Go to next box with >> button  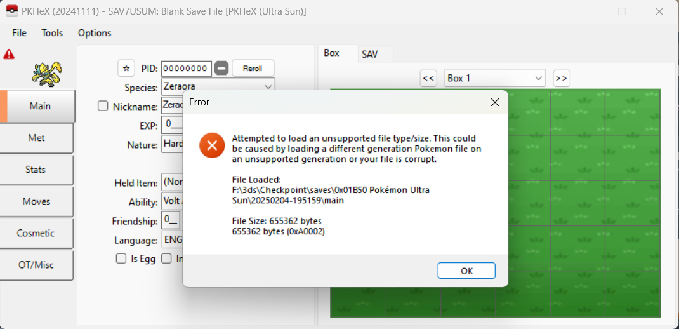[561, 79]
